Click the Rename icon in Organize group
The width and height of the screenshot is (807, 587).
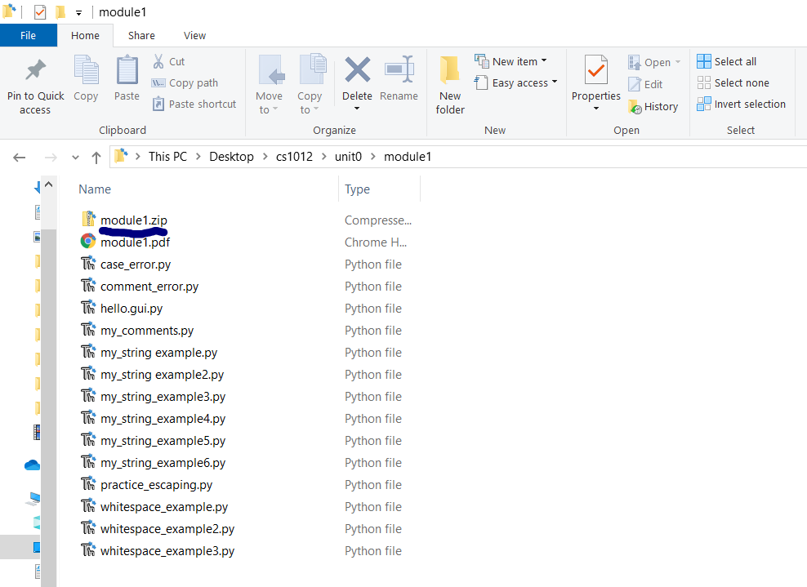tap(399, 71)
